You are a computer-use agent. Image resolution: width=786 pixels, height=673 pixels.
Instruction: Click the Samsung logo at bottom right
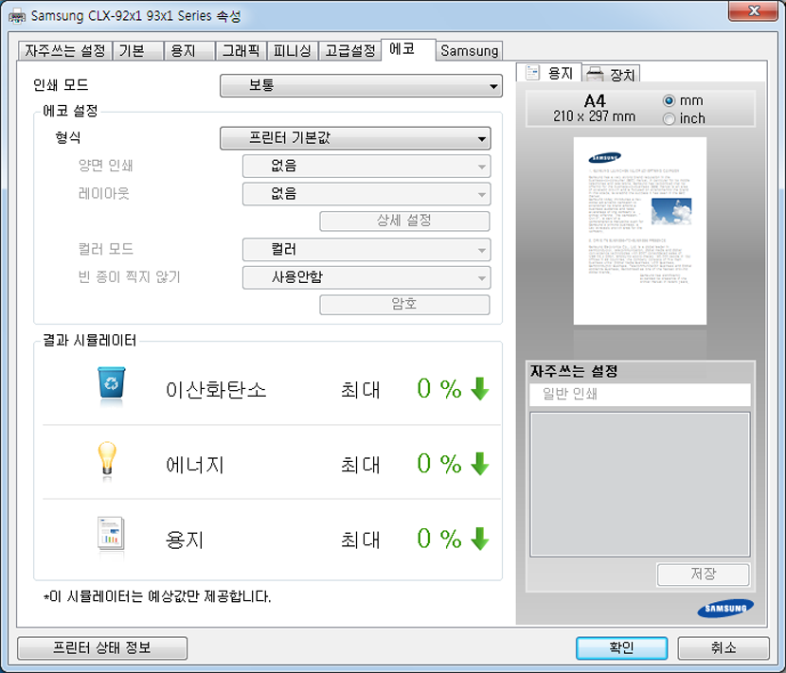click(724, 609)
